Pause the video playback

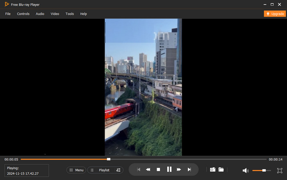(169, 169)
